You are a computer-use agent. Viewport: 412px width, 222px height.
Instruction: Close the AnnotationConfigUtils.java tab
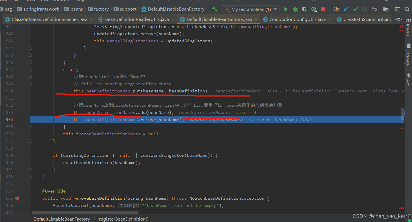(x=330, y=19)
